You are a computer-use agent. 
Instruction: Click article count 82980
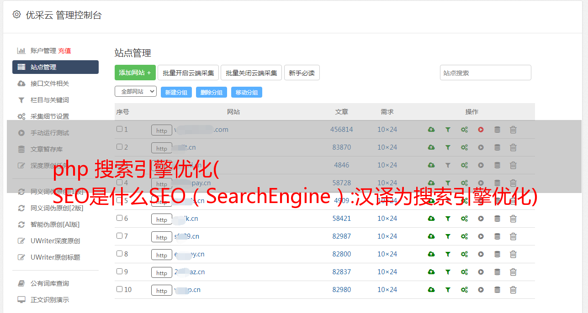(x=342, y=290)
